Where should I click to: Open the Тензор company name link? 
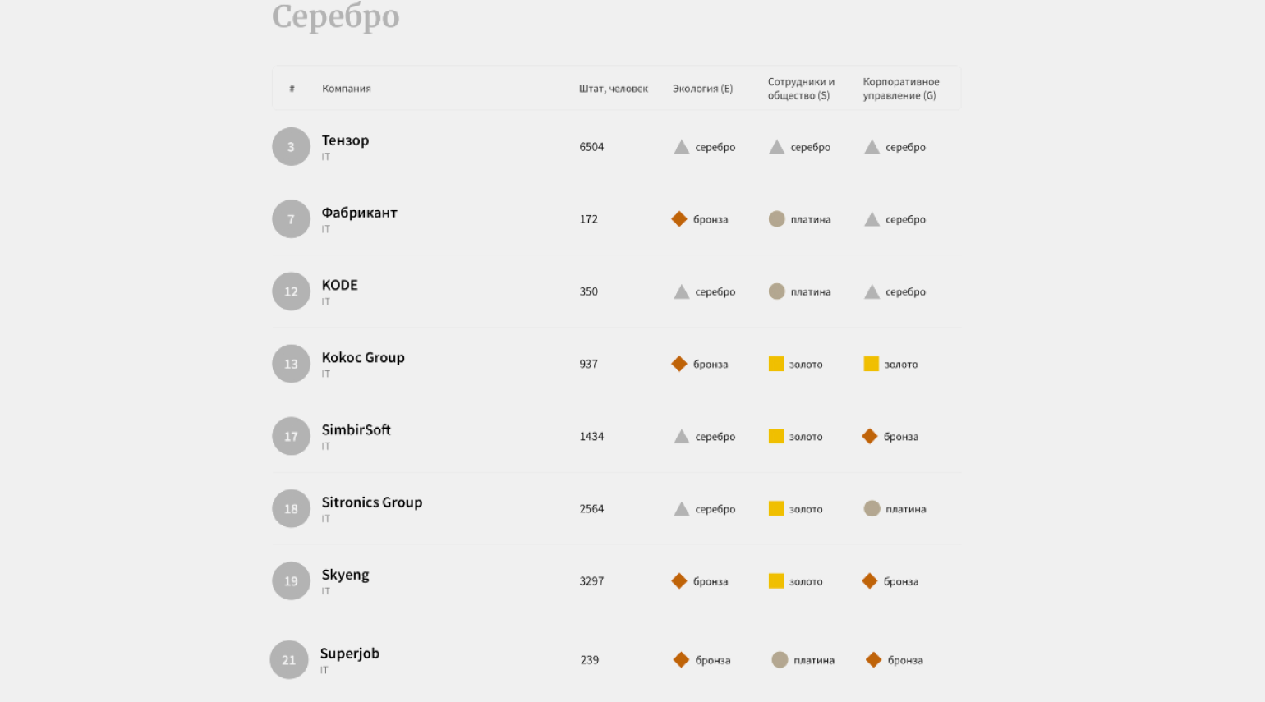(x=345, y=140)
